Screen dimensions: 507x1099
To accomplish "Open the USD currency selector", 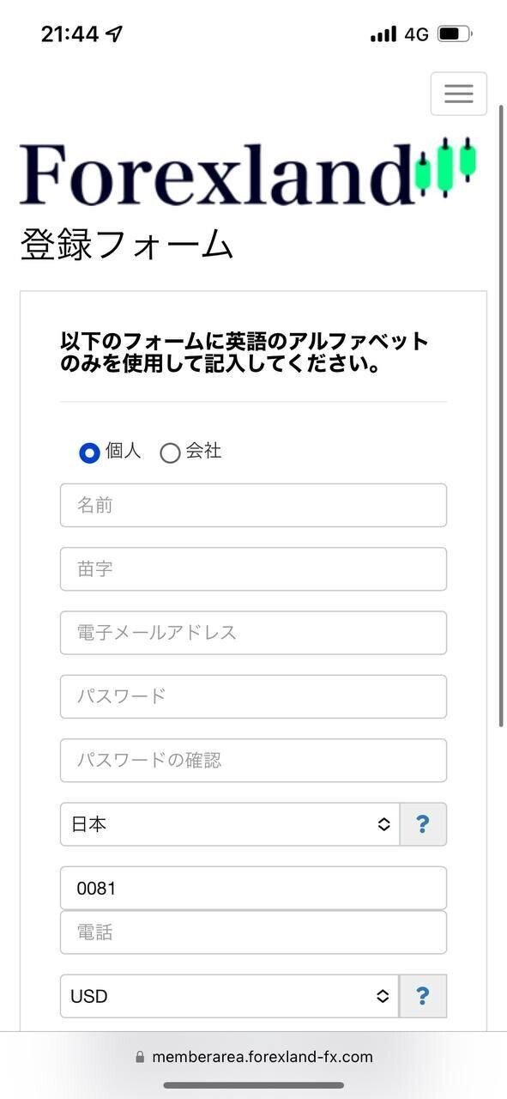I will tap(230, 996).
